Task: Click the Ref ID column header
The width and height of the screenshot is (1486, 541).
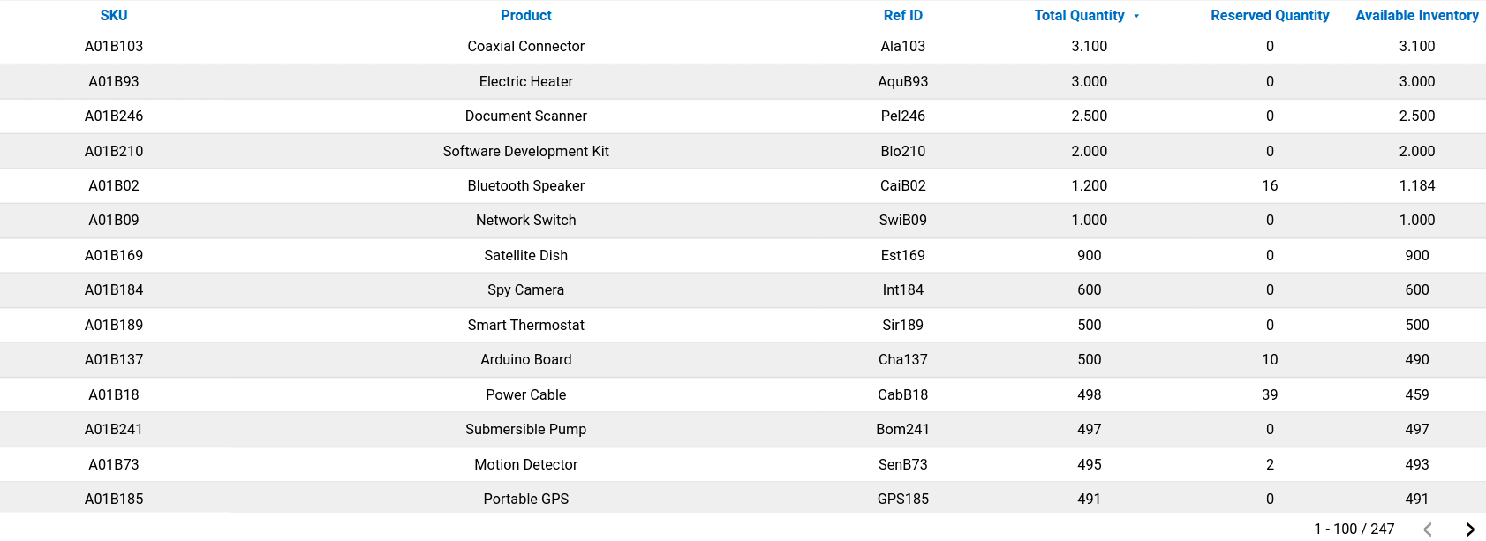Action: 902,15
